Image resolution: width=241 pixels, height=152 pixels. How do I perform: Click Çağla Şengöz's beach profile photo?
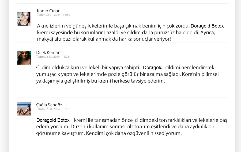coord(24,109)
